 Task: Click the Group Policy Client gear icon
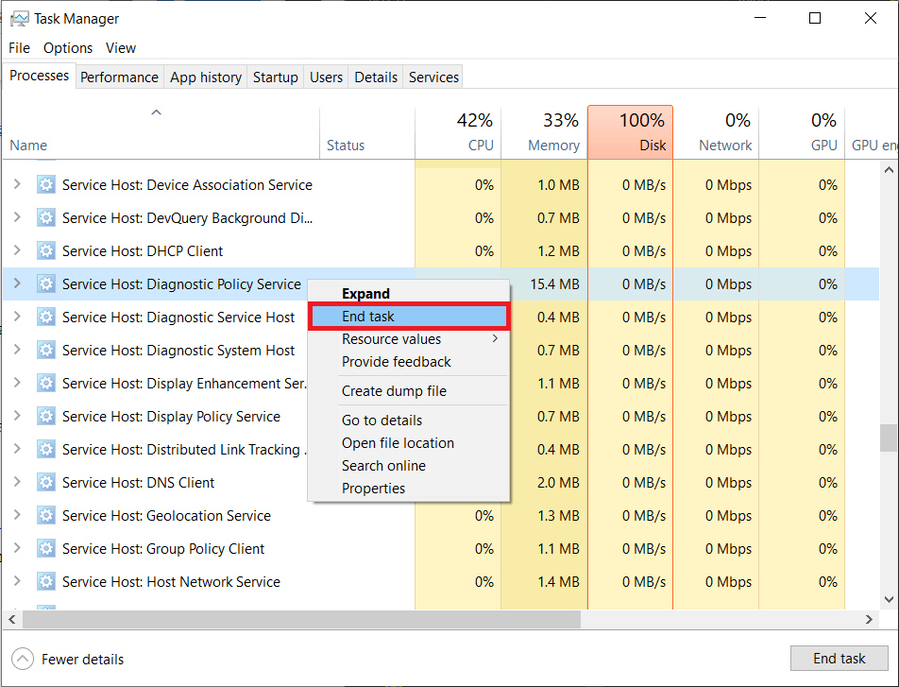tap(46, 548)
